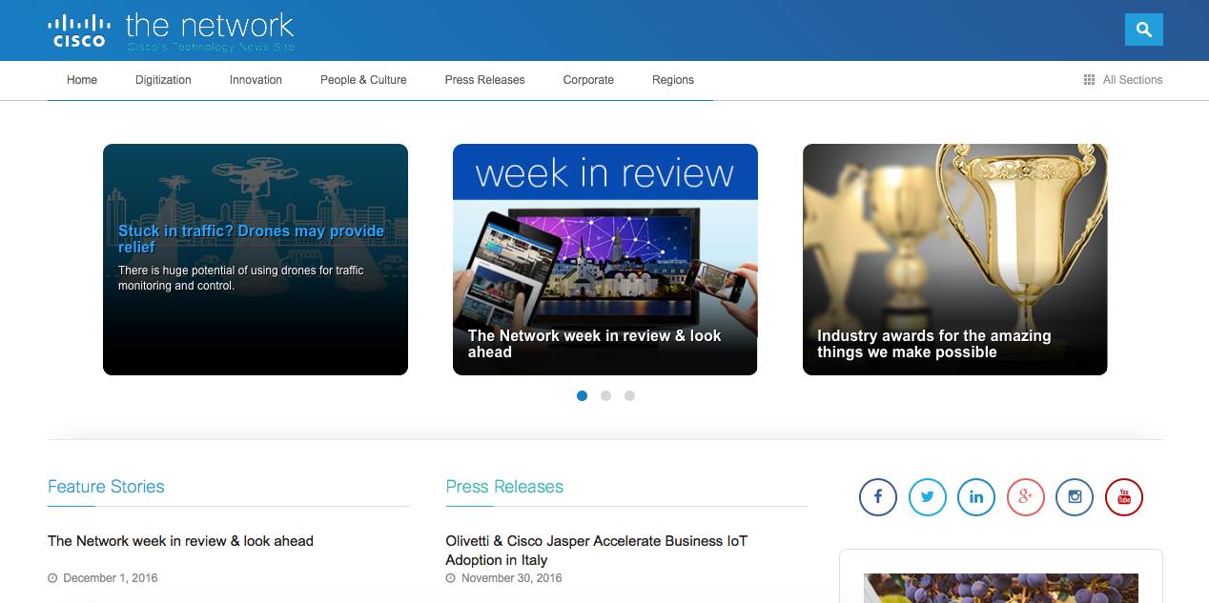Select the first carousel dot
The width and height of the screenshot is (1209, 603).
pos(582,396)
